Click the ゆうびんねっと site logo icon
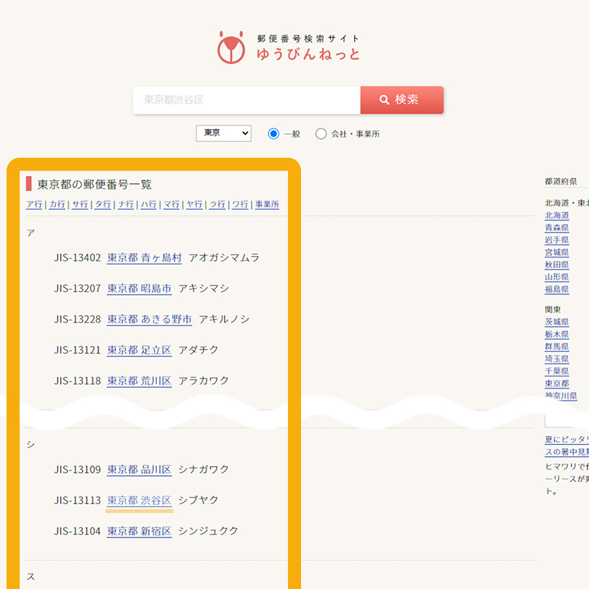The height and width of the screenshot is (589, 589). 230,47
